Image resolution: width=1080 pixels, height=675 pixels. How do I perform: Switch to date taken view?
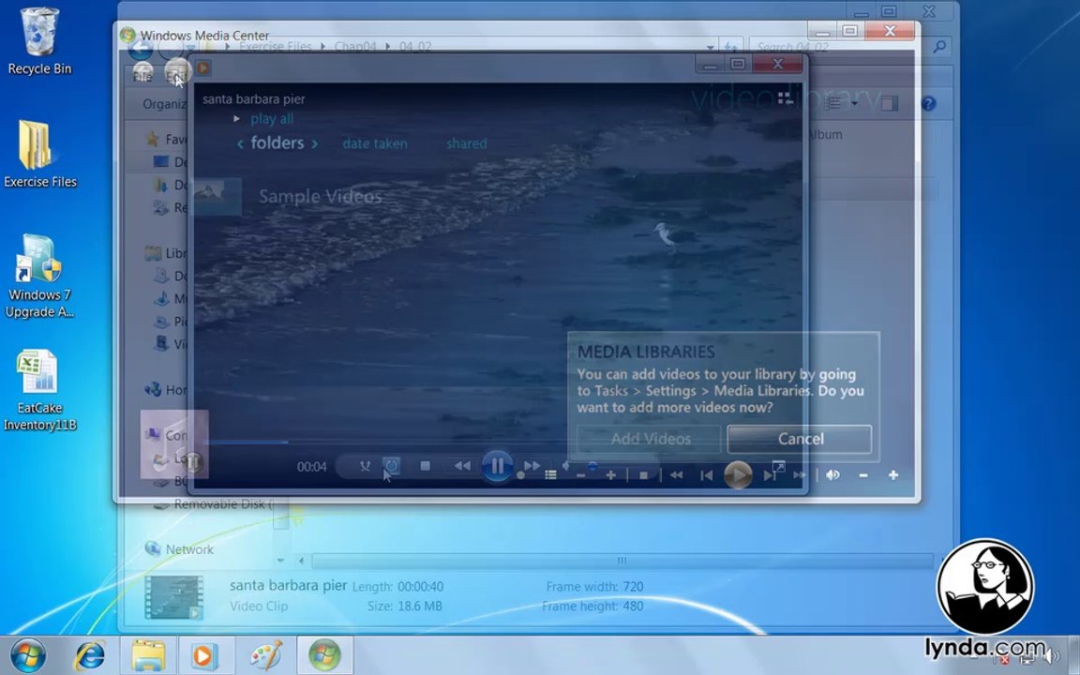(x=375, y=143)
